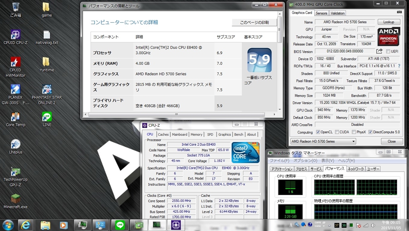Click the Lookup button in GPU-Z
409x231 pixels.
pos(389,22)
